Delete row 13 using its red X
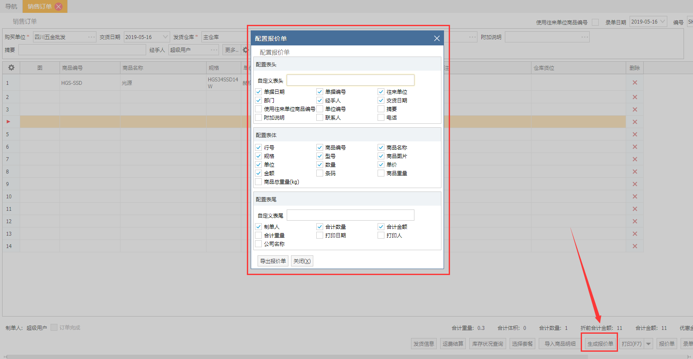Viewport: 693px width, 359px height. coord(635,234)
